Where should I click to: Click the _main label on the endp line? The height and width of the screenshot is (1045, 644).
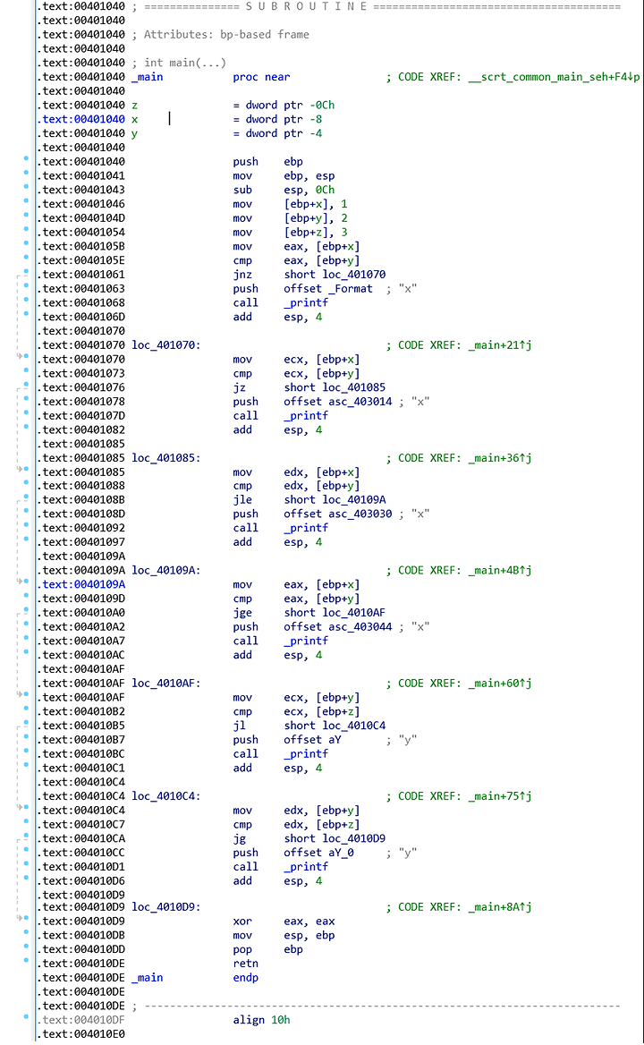point(148,978)
